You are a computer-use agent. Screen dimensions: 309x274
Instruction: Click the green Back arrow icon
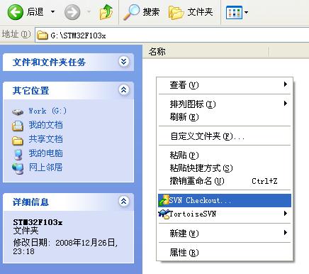pyautogui.click(x=16, y=12)
